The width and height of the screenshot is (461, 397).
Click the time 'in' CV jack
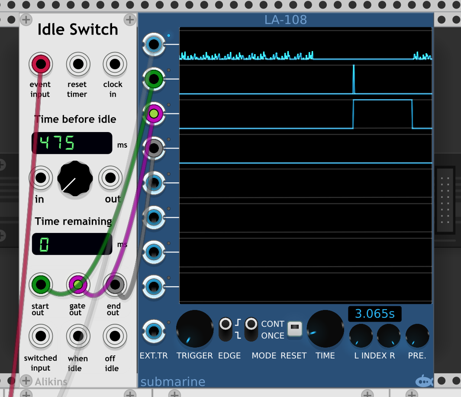(41, 178)
